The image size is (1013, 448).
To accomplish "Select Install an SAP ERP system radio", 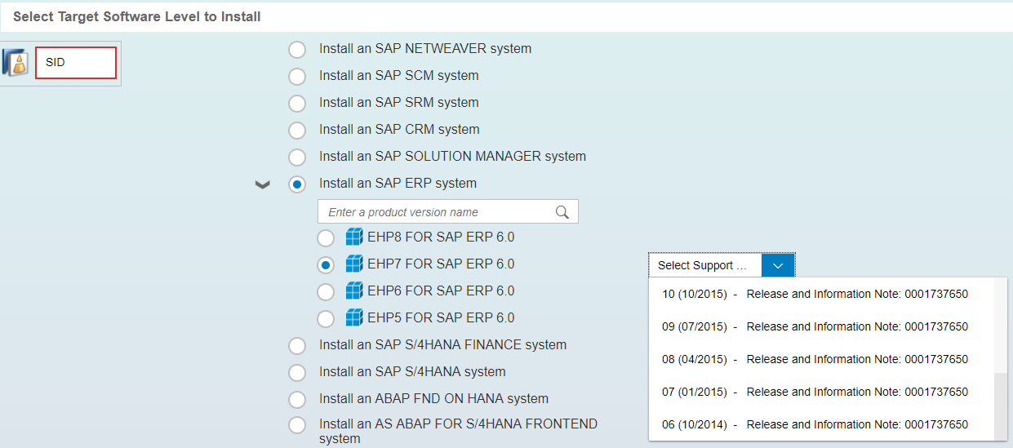I will pos(297,184).
